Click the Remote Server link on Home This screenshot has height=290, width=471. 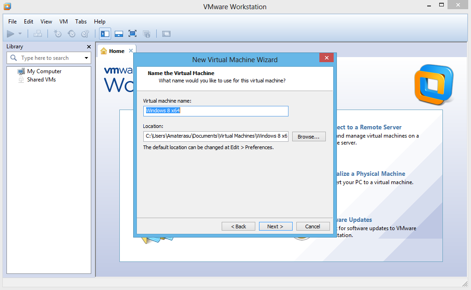click(369, 127)
